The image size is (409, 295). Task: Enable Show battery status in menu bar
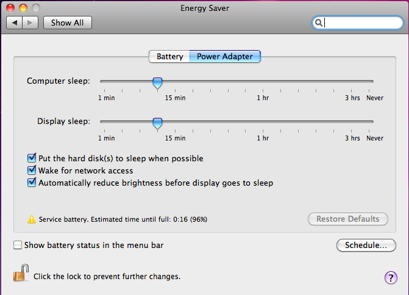click(x=18, y=245)
